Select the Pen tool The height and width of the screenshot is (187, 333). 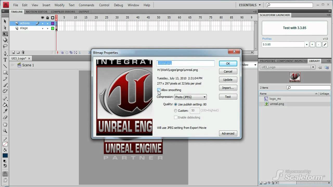tap(5, 54)
